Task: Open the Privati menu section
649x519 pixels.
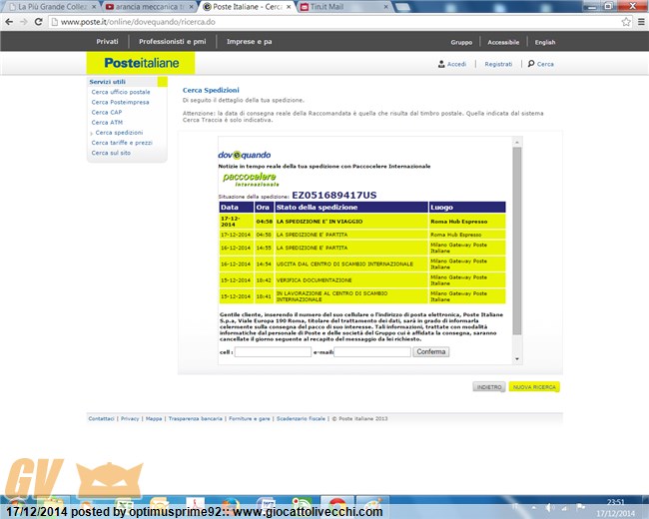Action: point(107,41)
